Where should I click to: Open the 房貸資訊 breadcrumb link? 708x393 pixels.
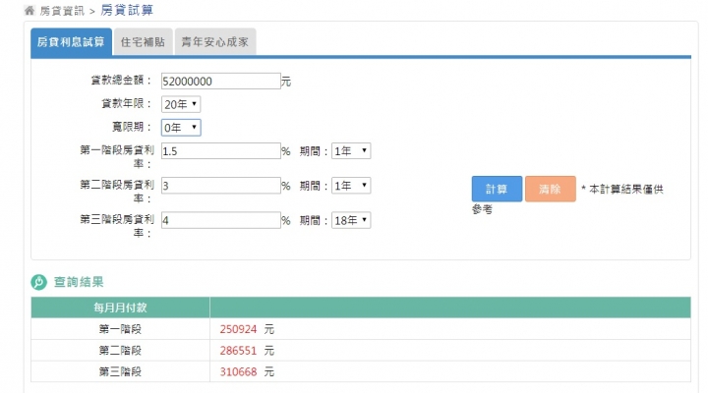coord(62,11)
